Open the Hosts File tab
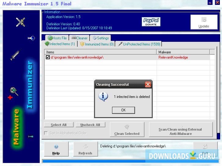This screenshot has height=166, width=222. point(57,38)
